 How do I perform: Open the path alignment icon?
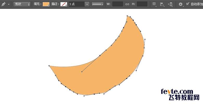[x=162, y=4]
